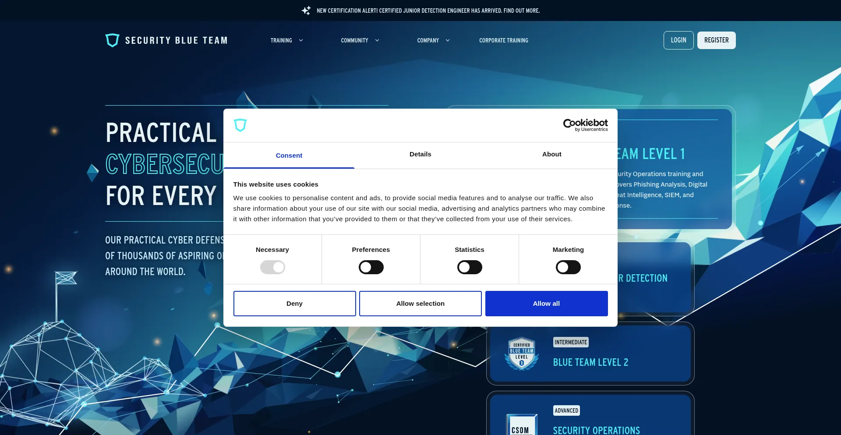Click the shield logo in cookie dialog
The height and width of the screenshot is (435, 841).
pos(240,125)
